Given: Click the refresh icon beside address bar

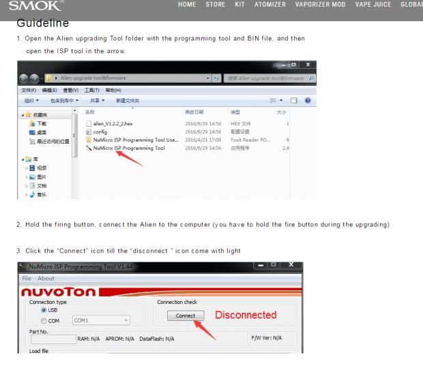Looking at the screenshot, I should tap(216, 78).
